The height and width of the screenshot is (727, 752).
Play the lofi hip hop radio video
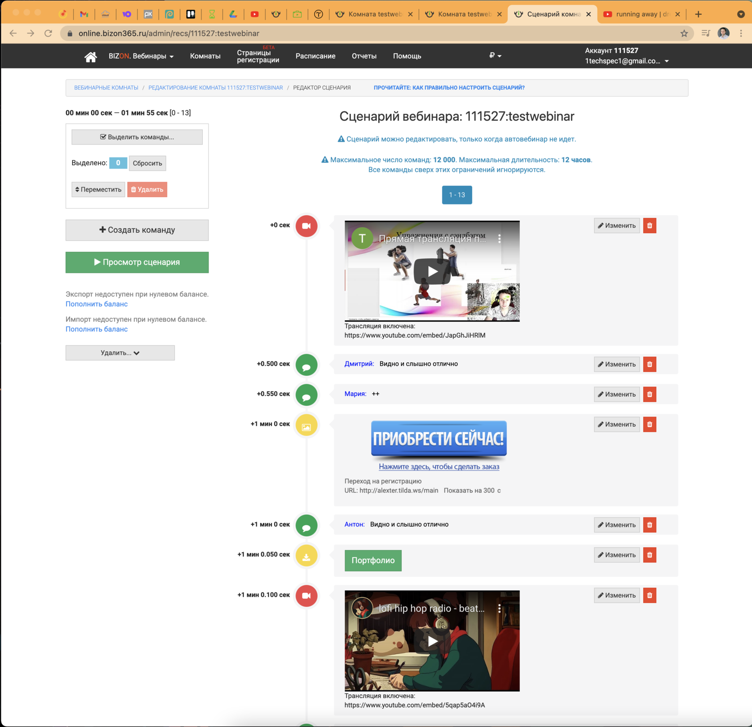(x=432, y=641)
